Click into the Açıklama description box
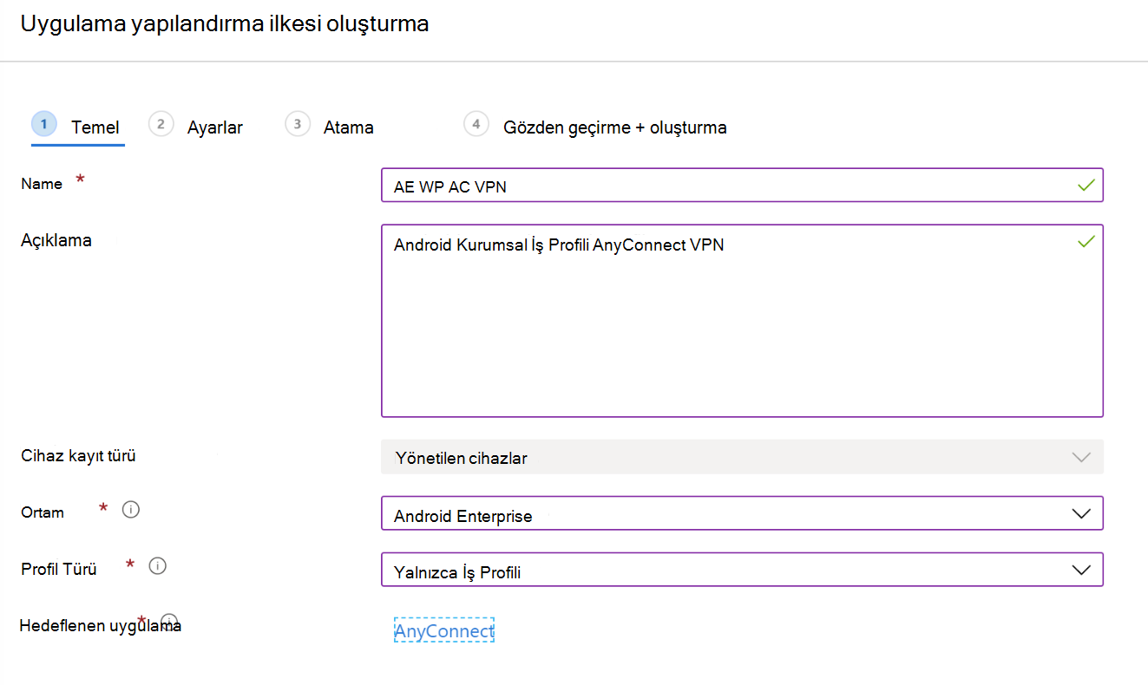Image resolution: width=1148 pixels, height=685 pixels. (742, 321)
